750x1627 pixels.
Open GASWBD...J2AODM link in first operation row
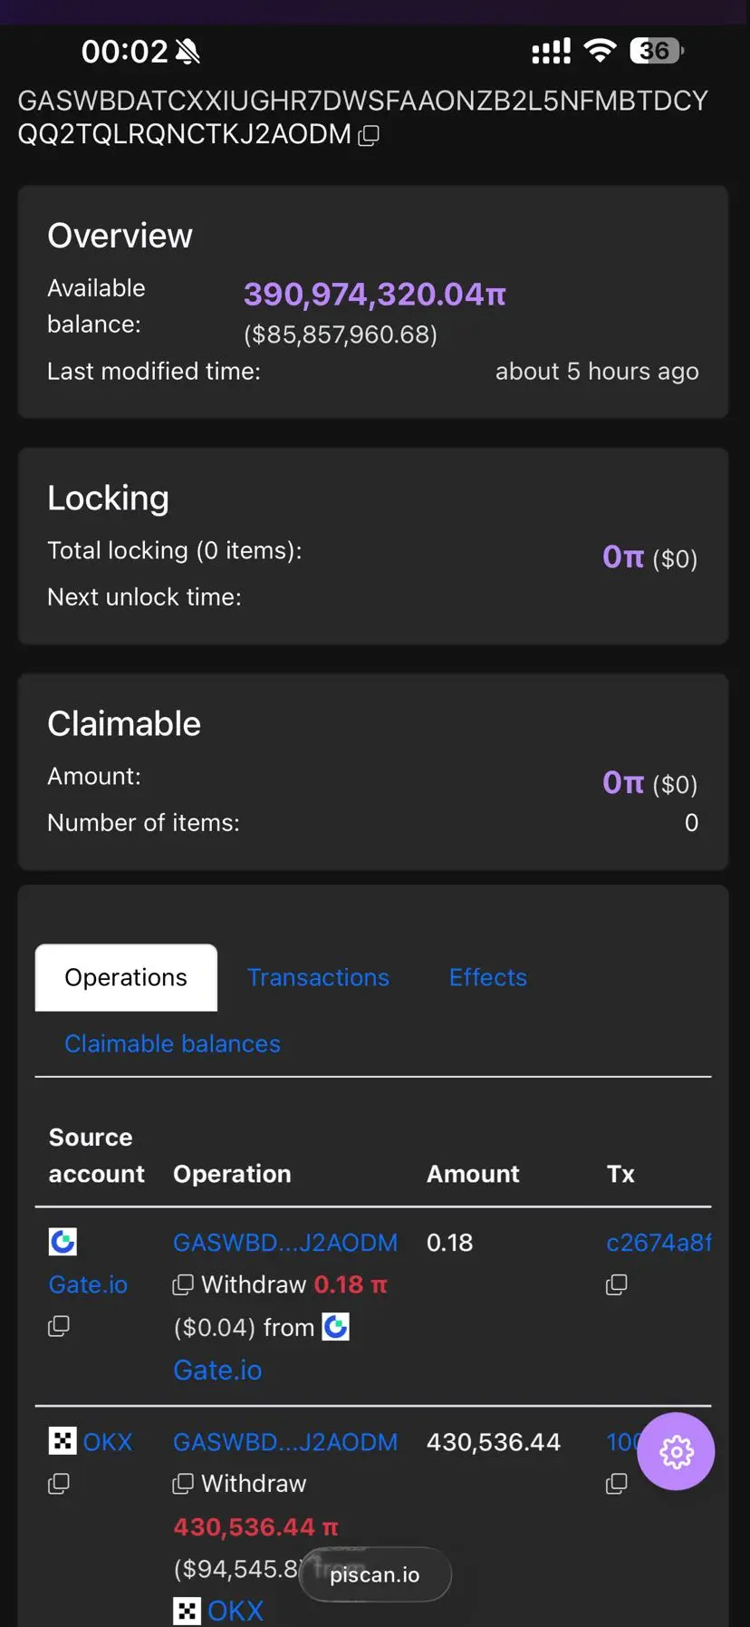[x=285, y=1243]
